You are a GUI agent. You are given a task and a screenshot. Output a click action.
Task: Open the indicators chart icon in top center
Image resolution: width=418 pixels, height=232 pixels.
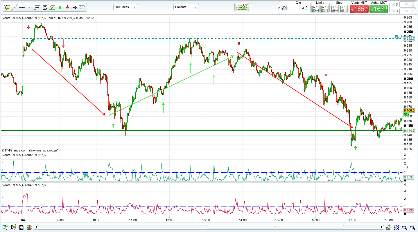[x=242, y=7]
